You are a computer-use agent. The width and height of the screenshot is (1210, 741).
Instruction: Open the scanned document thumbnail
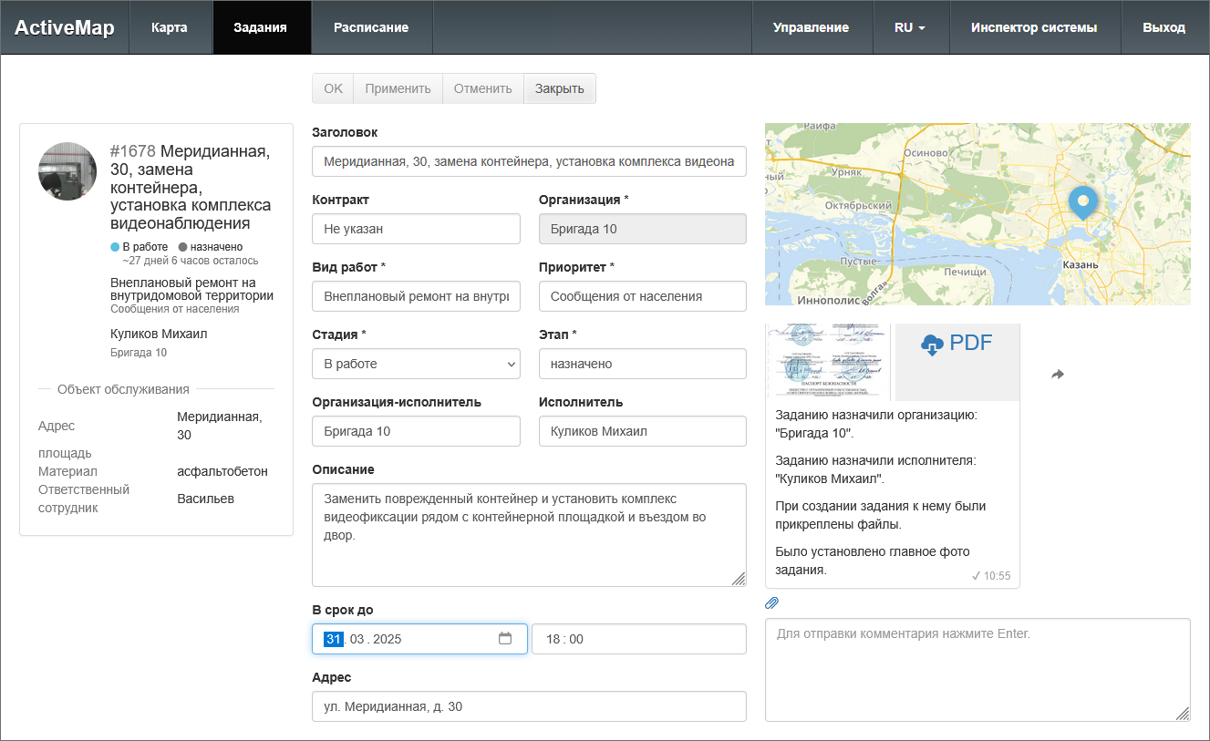pos(828,362)
